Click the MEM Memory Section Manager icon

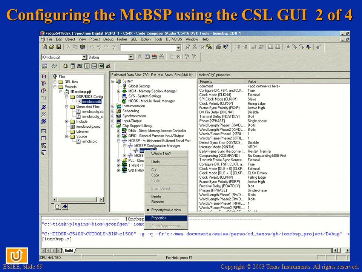(124, 91)
